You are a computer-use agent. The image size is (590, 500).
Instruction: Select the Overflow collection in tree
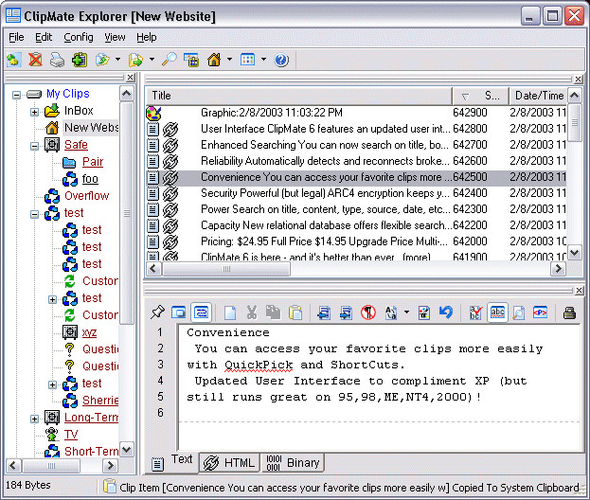tap(86, 196)
